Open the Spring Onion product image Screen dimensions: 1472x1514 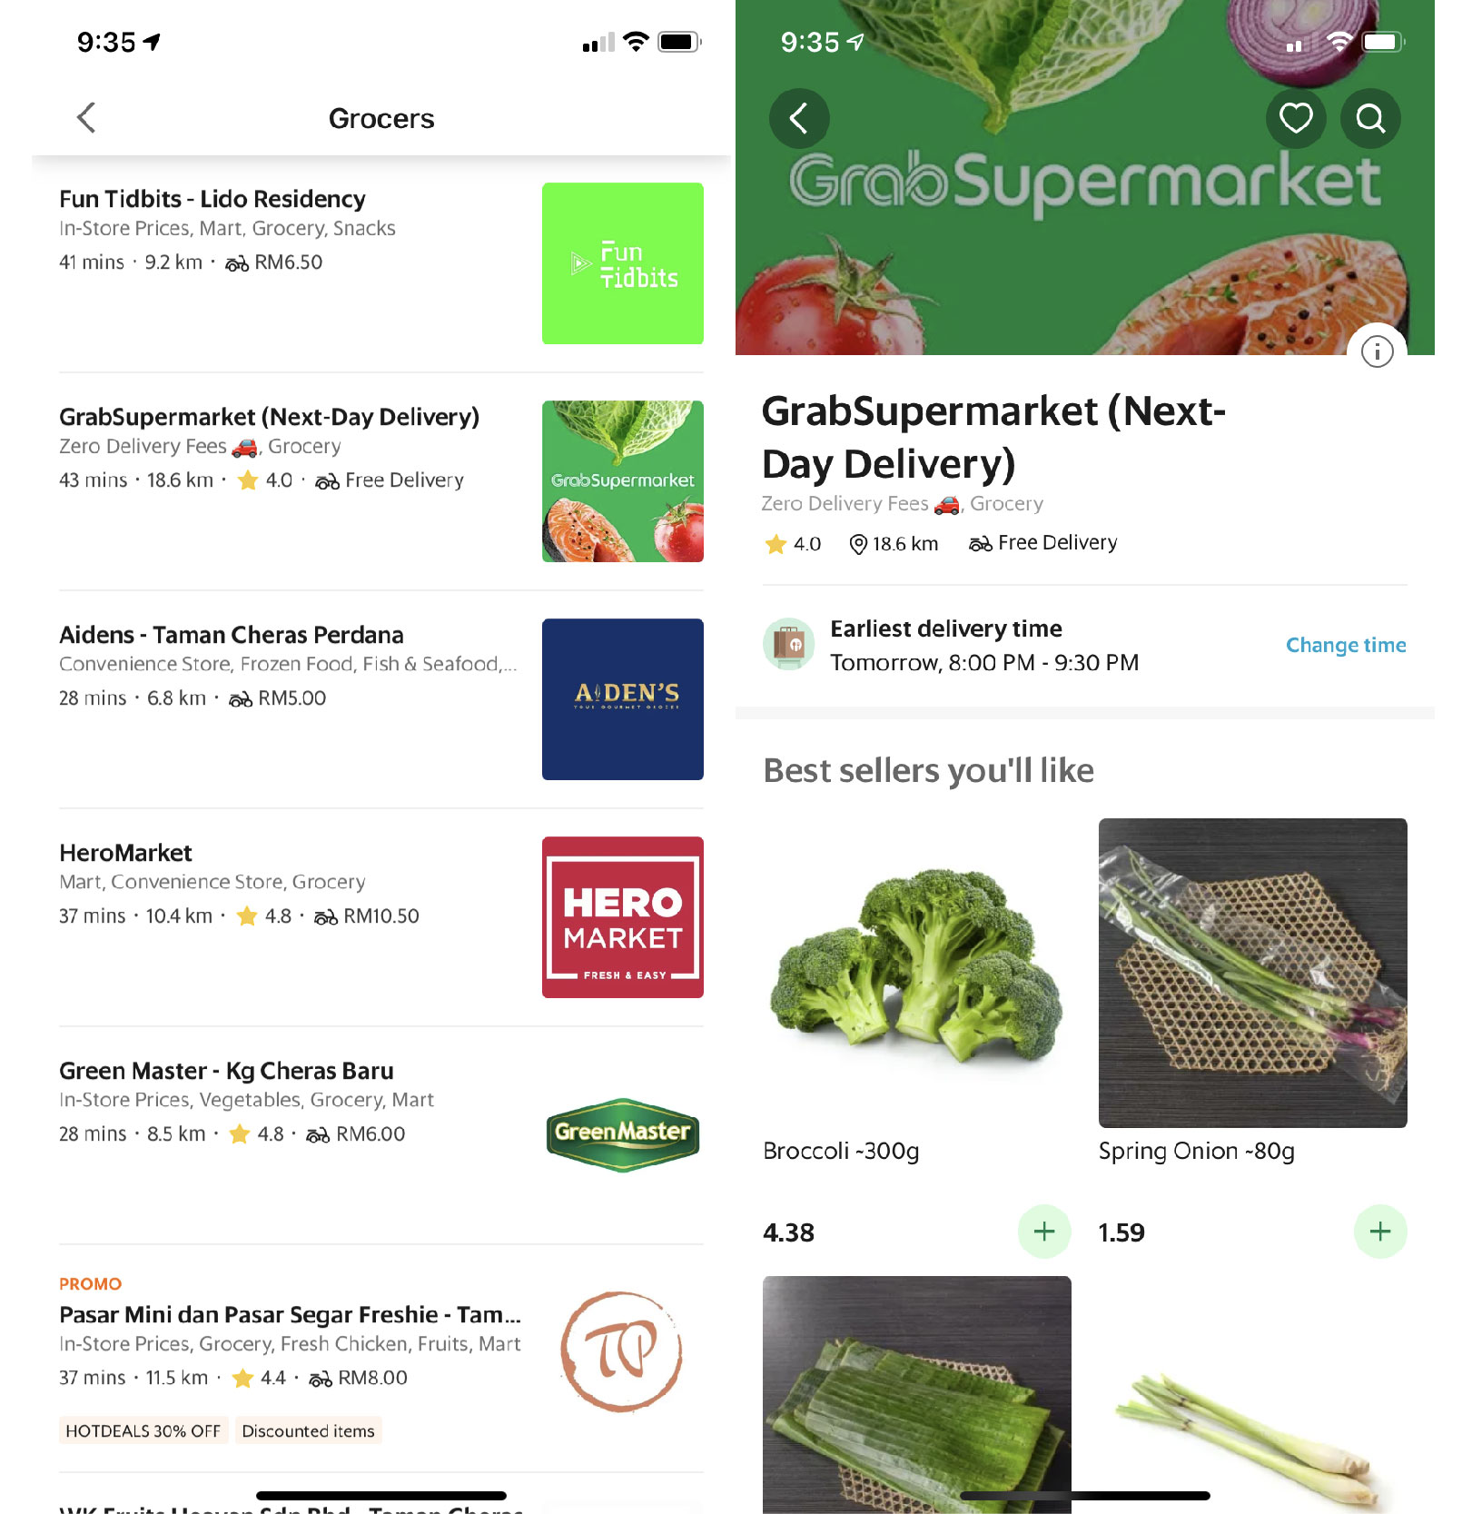coord(1253,973)
